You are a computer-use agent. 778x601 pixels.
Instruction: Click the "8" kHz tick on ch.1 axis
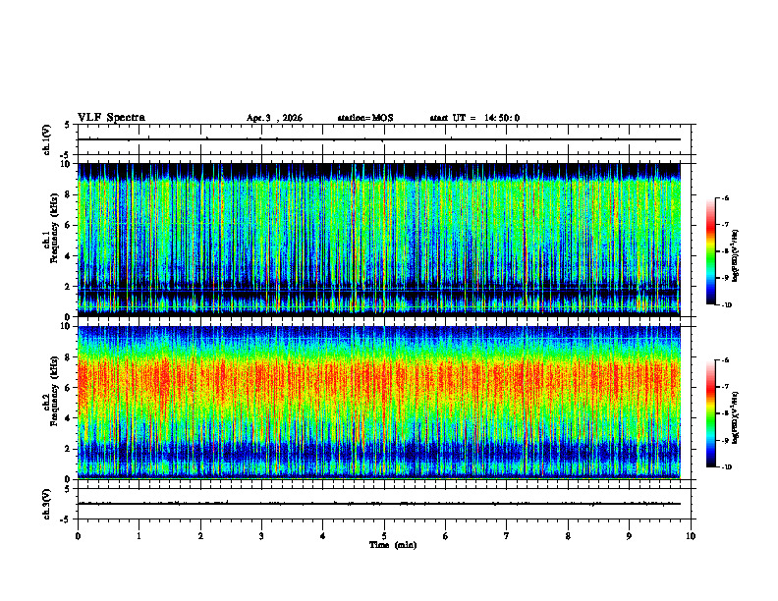coord(69,194)
